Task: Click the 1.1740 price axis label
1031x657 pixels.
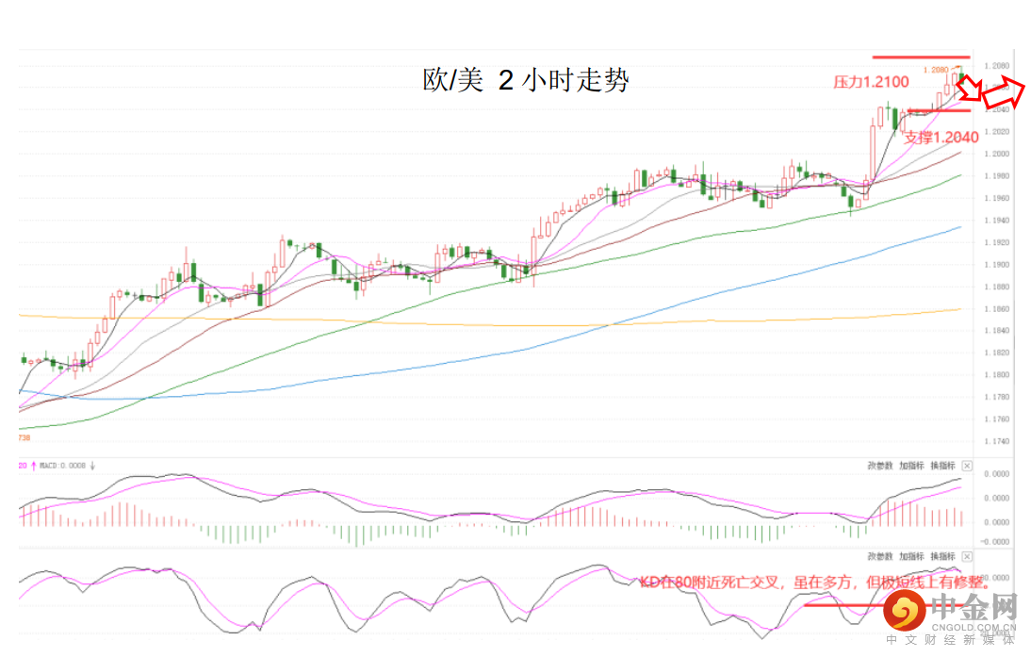Action: tap(996, 441)
